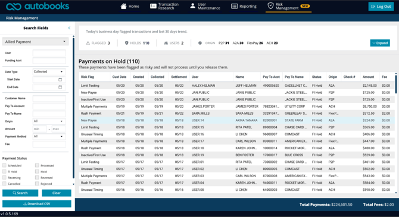Screen dimensions: 399x217
Task: Click the payments table vertical scrollbar
Action: pyautogui.click(x=396, y=84)
